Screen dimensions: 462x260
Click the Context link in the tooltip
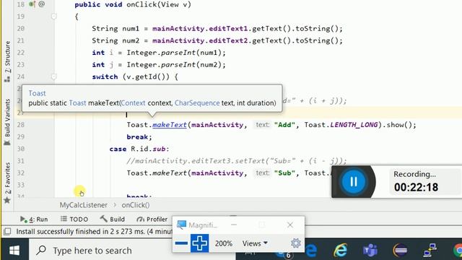tap(133, 103)
